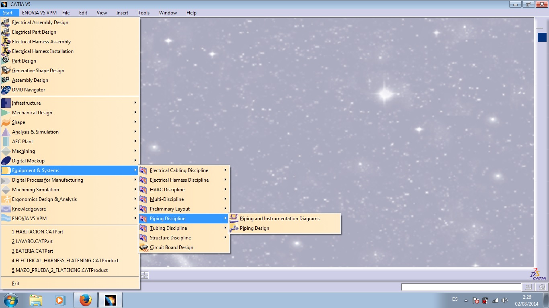Click the Generative Shape Design icon
This screenshot has width=549, height=308.
coord(6,71)
